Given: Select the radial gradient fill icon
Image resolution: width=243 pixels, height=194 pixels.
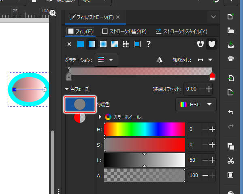Looking at the screenshot, I should (x=103, y=44).
